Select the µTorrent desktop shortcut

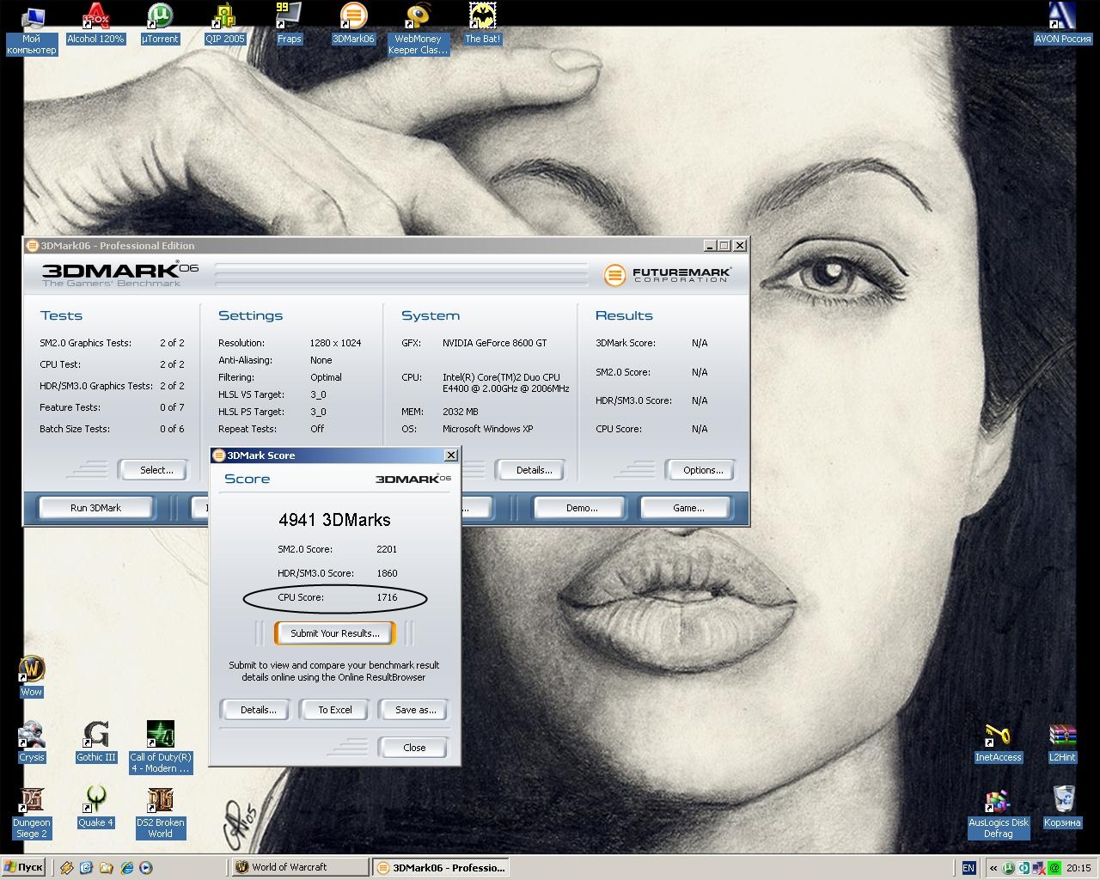pyautogui.click(x=160, y=24)
